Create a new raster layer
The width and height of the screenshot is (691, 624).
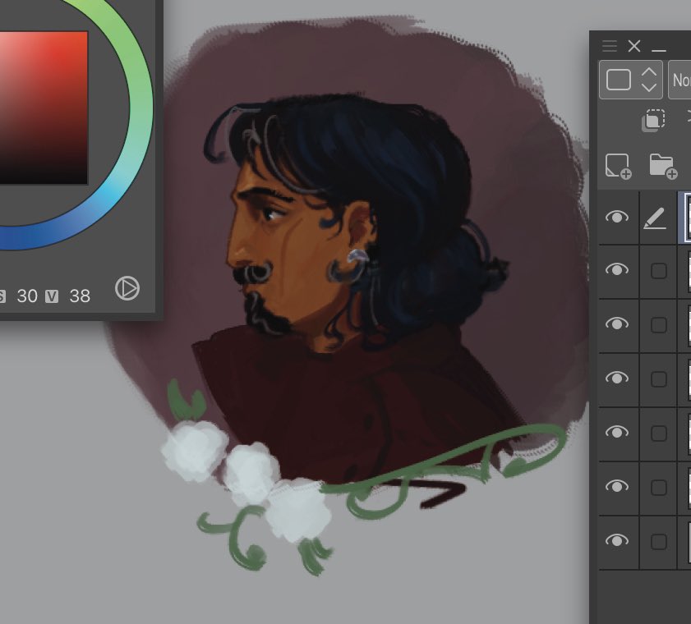click(619, 167)
